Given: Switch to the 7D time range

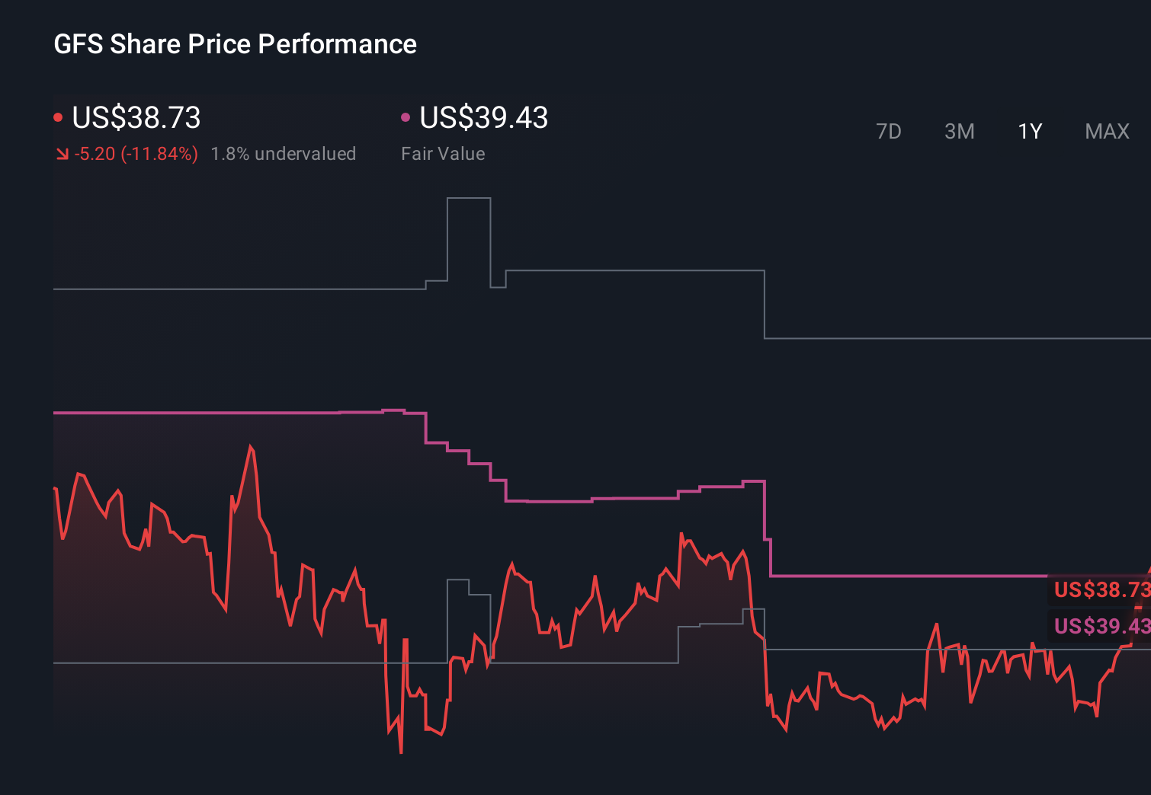Looking at the screenshot, I should pos(888,132).
